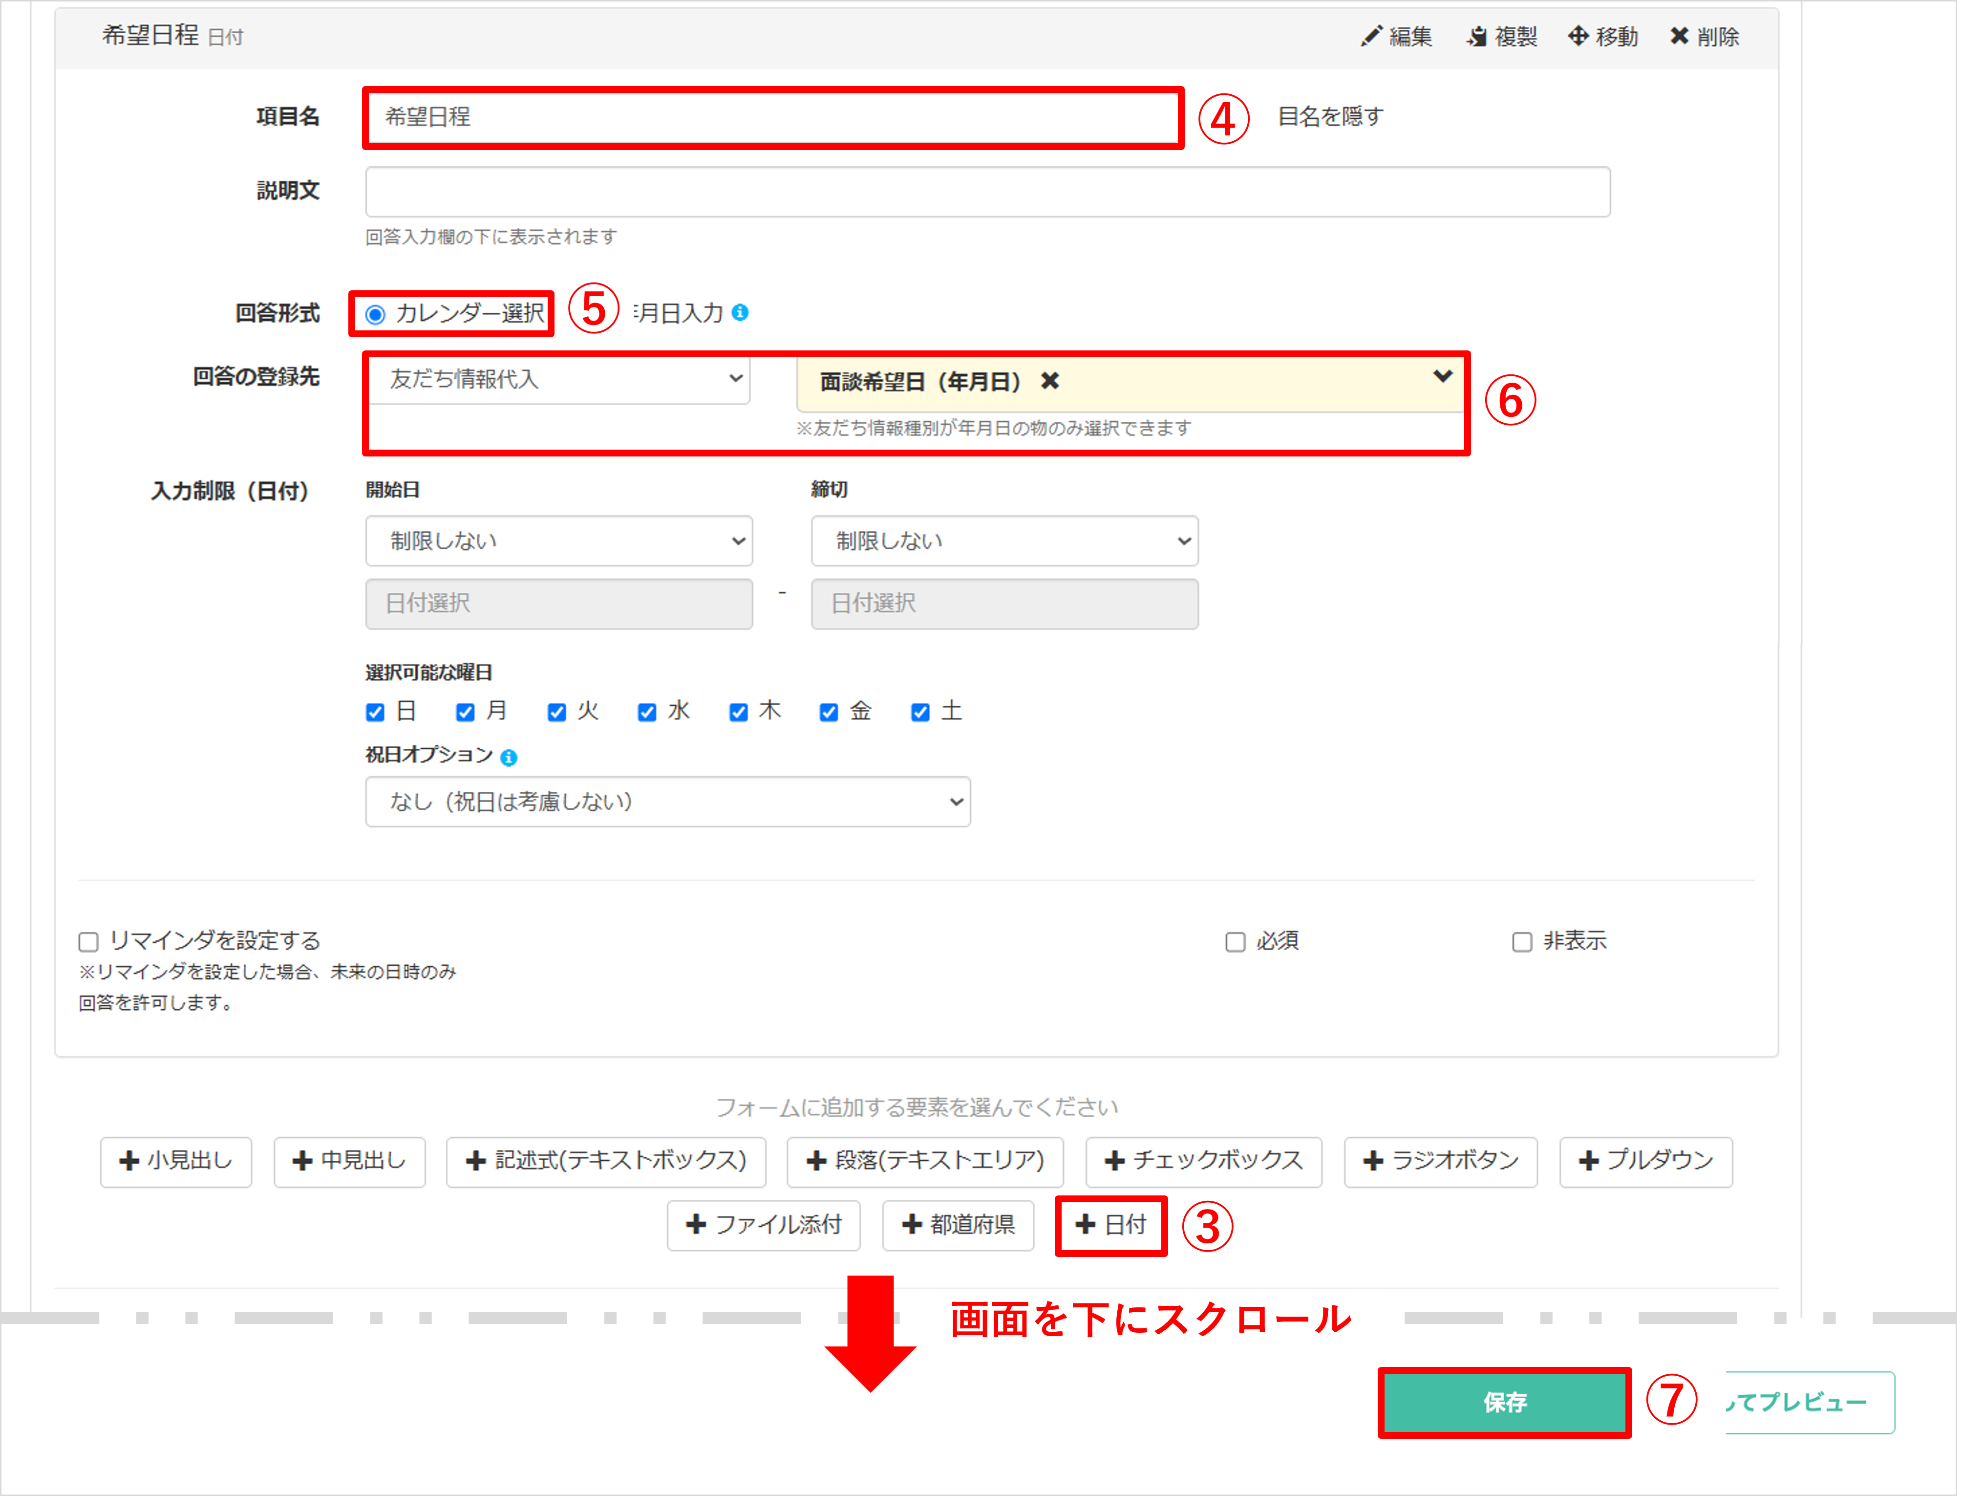1963x1496 pixels.
Task: Open the 友だち情報代入 dropdown
Action: (x=559, y=380)
